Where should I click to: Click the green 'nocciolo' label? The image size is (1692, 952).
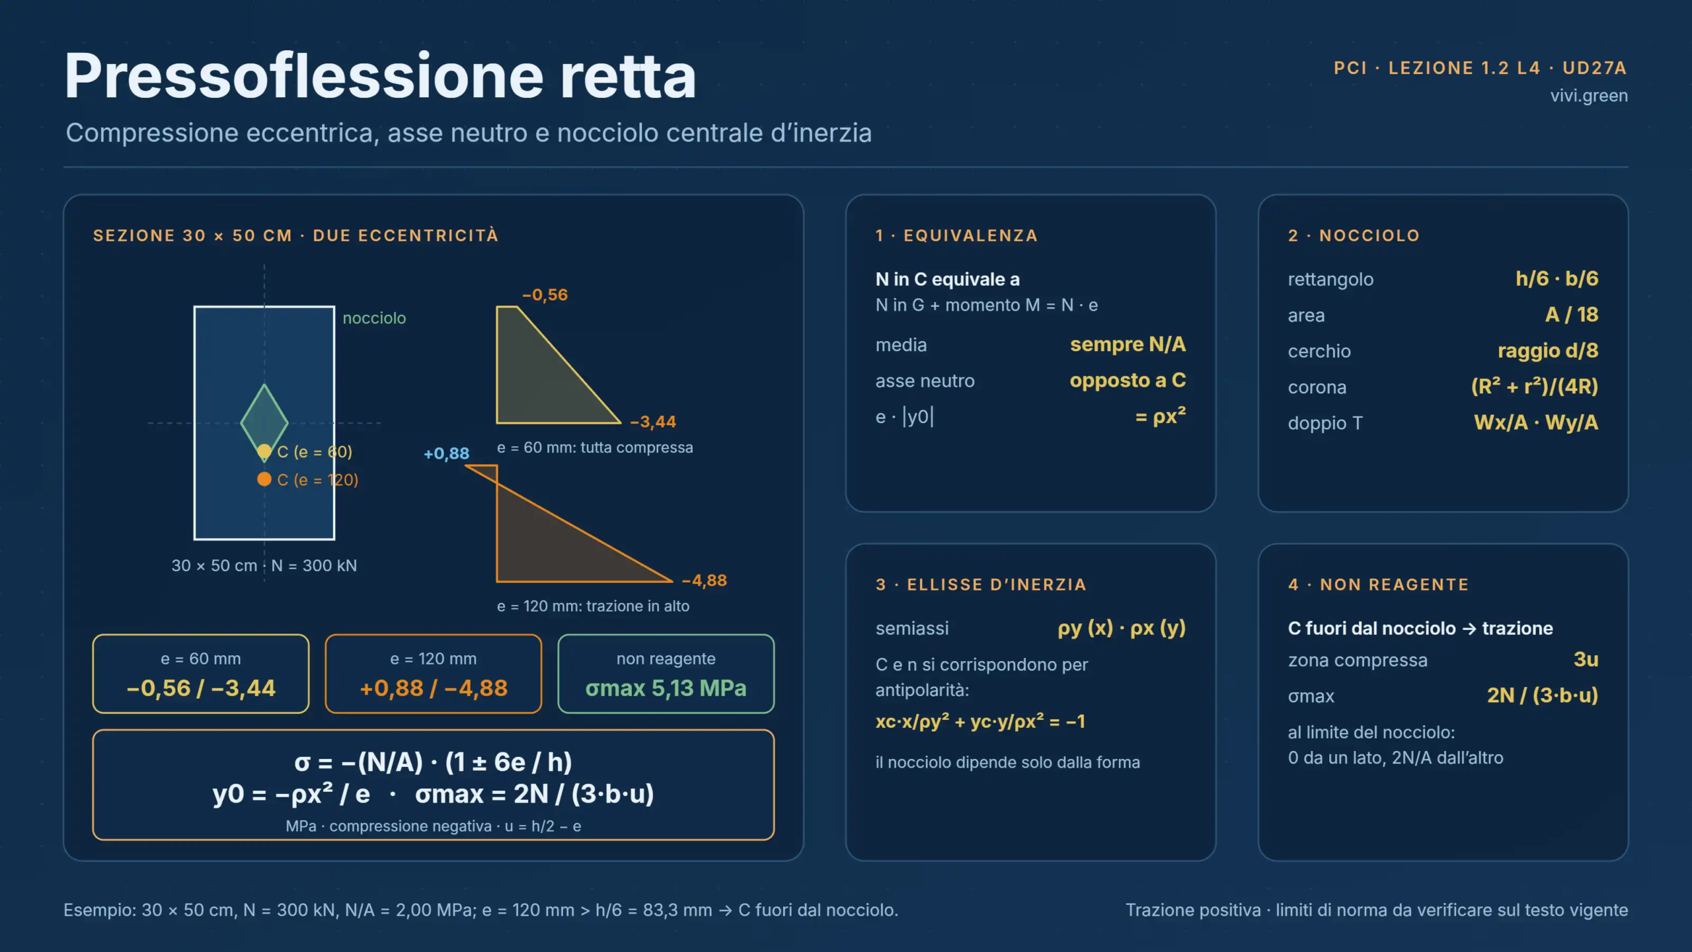[374, 318]
